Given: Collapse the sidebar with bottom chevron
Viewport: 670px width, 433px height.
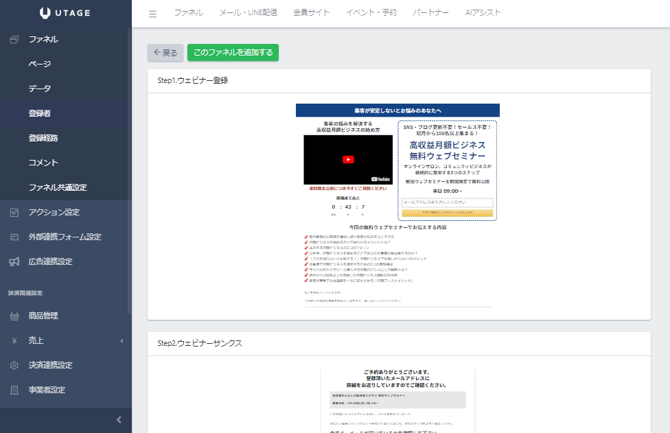Looking at the screenshot, I should point(119,419).
